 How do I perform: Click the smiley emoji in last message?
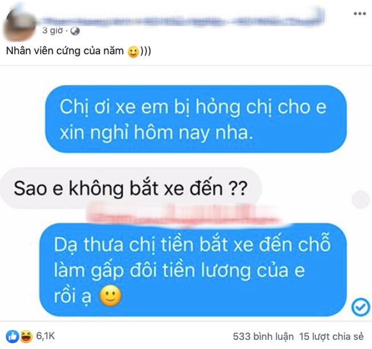110,296
